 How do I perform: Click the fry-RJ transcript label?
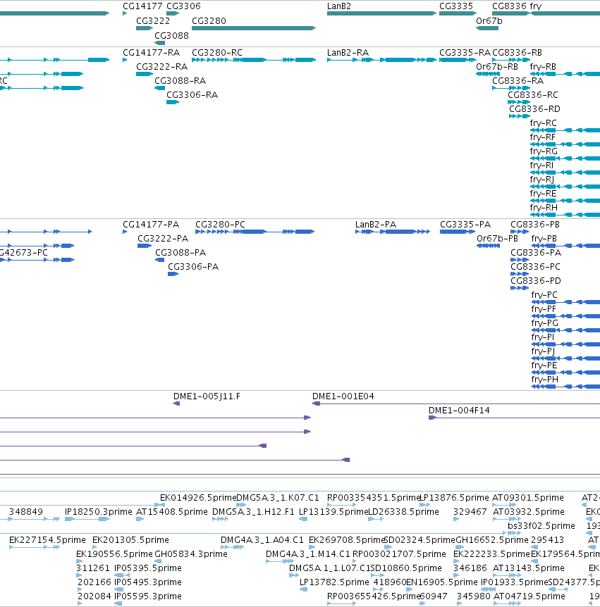(542, 180)
